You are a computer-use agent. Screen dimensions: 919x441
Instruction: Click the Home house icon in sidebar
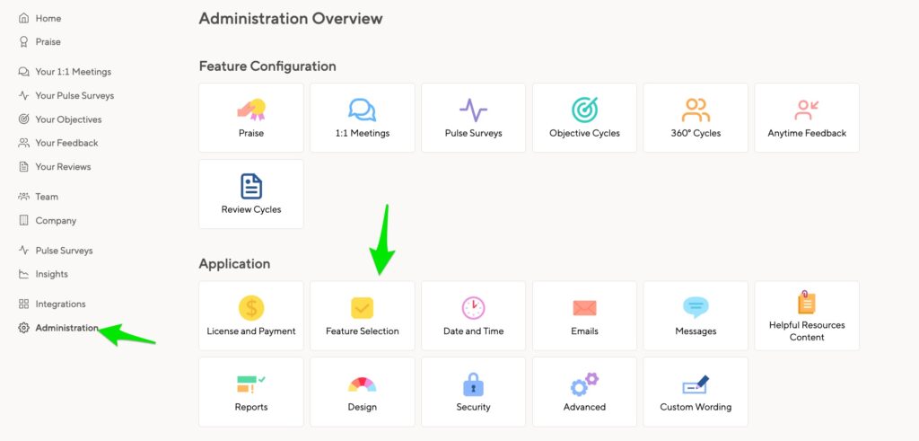click(x=23, y=18)
